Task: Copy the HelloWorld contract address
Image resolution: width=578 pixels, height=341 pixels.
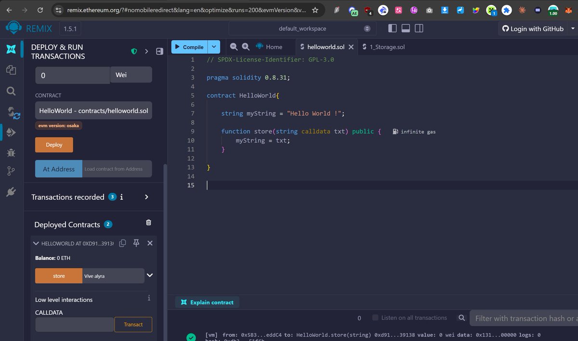Action: coord(123,243)
